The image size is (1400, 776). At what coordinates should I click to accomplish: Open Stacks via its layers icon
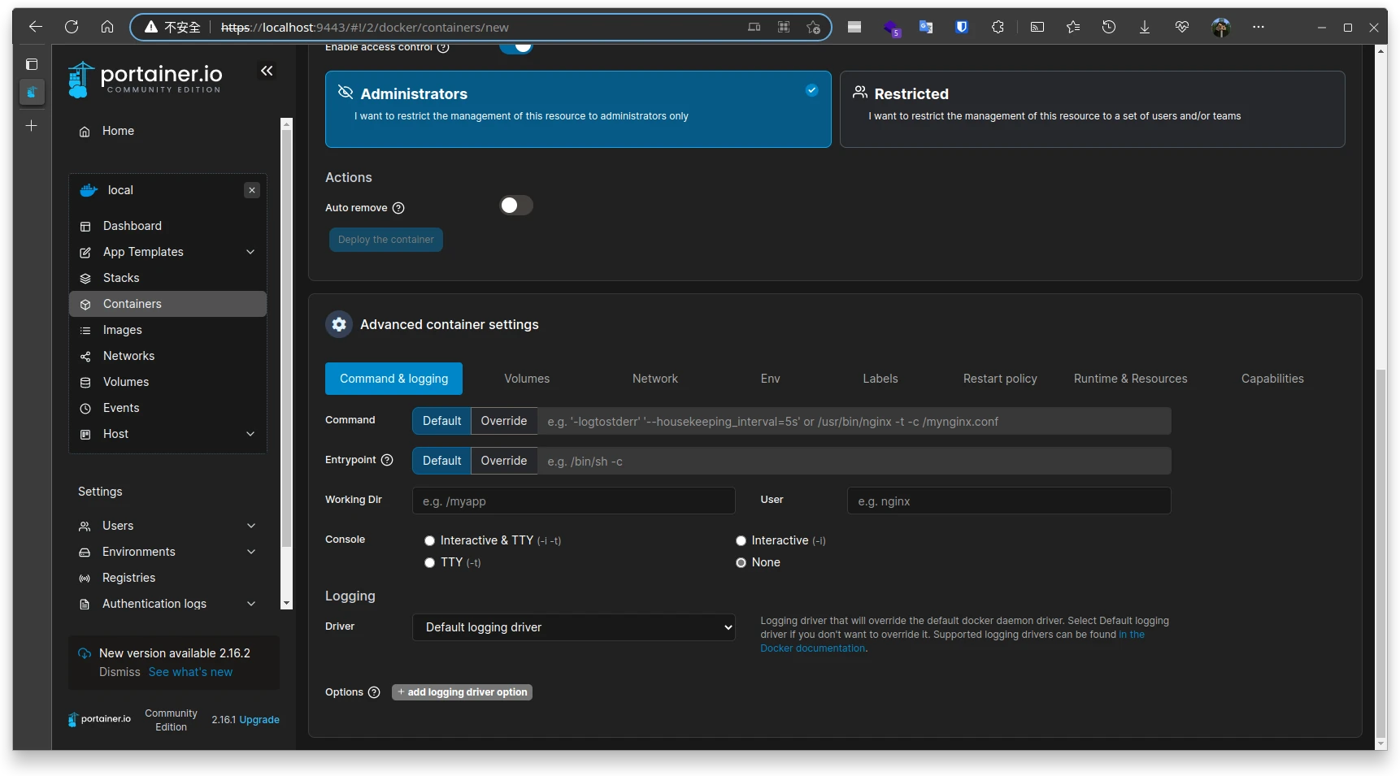click(x=85, y=279)
